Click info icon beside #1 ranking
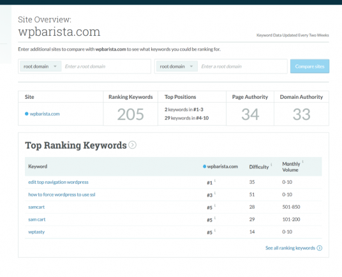This screenshot has height=277, width=342. (x=215, y=181)
